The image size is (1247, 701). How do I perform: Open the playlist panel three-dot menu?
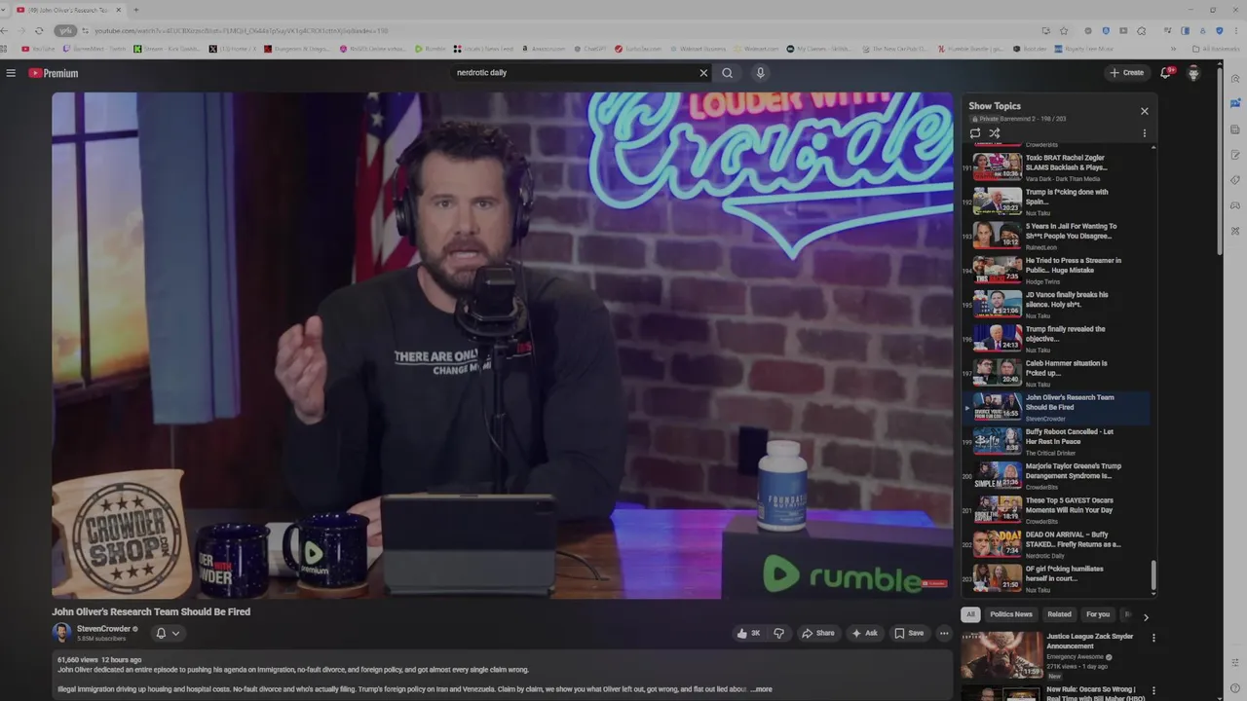click(x=1145, y=133)
